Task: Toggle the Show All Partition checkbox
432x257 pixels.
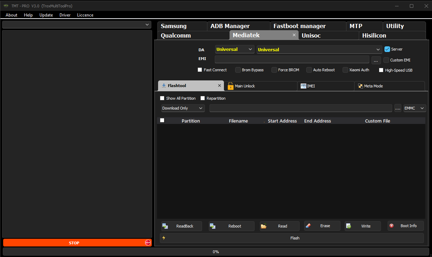Action: (x=162, y=98)
